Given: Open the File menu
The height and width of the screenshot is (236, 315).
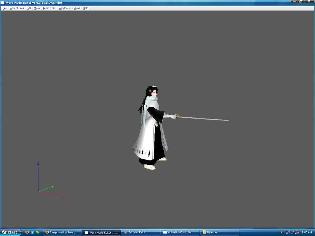Looking at the screenshot, I should pos(5,8).
